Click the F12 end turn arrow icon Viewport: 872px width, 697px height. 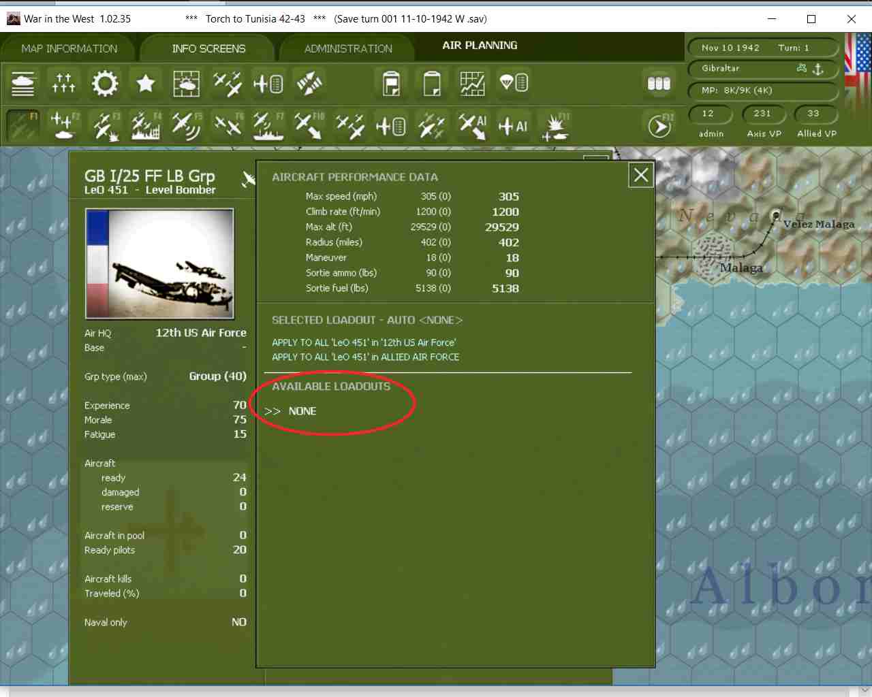659,126
